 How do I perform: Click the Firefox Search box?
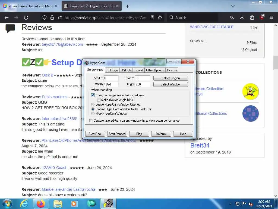coord(192,18)
